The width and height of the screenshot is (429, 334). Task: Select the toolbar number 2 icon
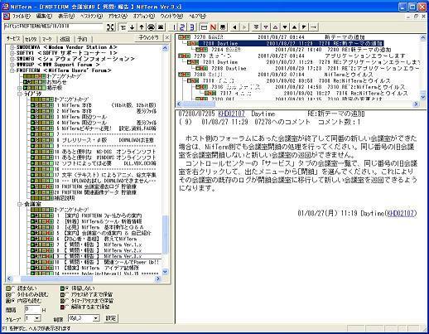click(182, 27)
